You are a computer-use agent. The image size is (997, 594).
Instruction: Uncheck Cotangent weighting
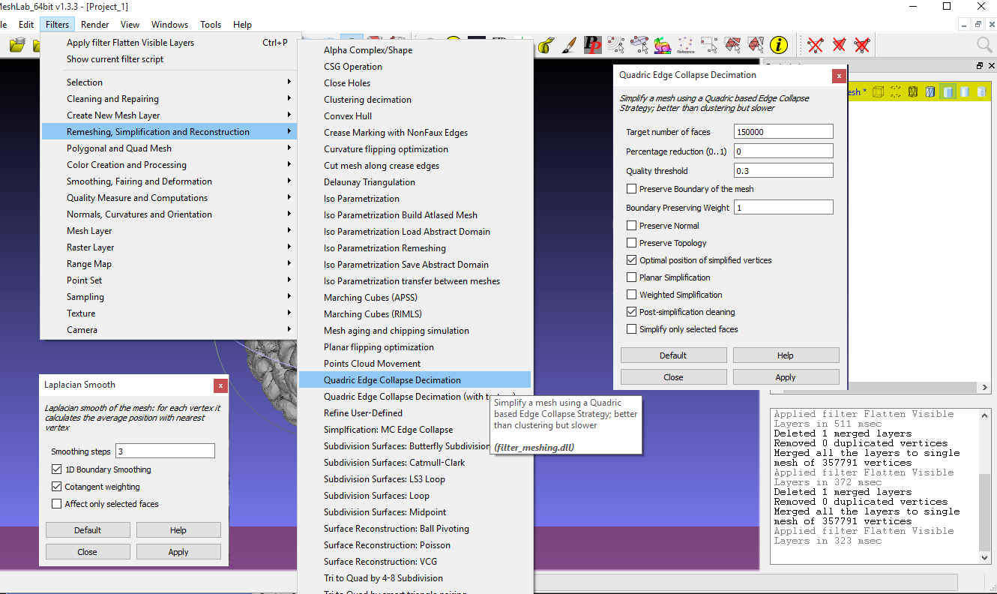tap(56, 487)
